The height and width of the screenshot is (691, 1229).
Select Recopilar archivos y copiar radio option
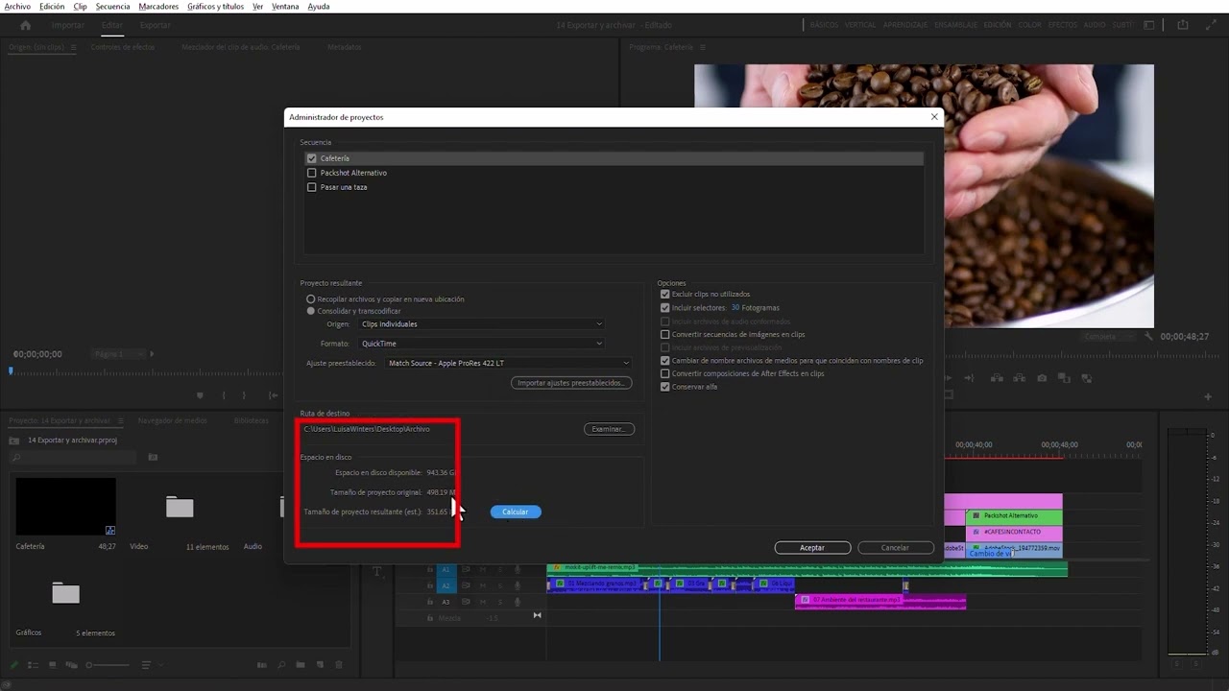[x=310, y=299]
